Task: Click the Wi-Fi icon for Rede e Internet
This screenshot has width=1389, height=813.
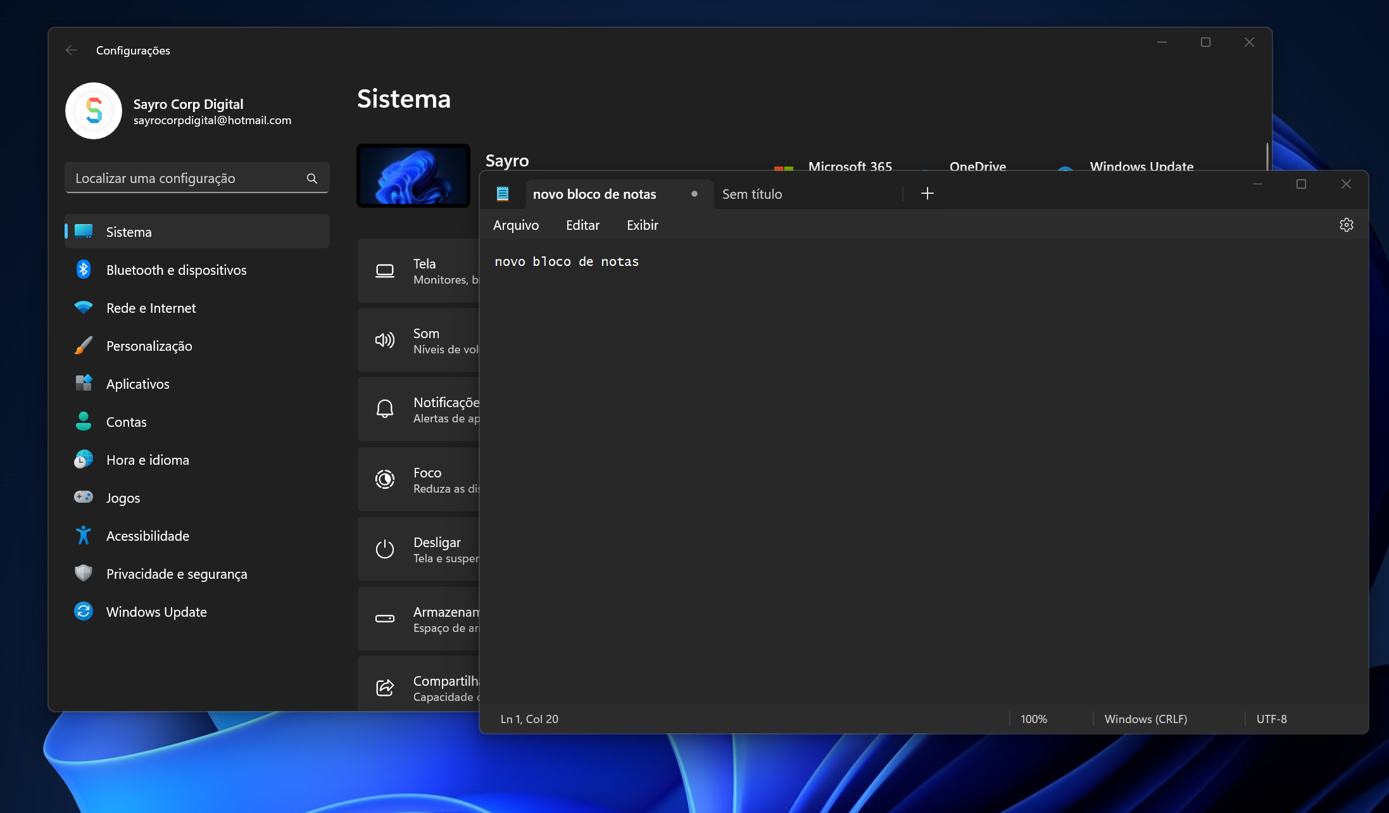Action: point(84,308)
